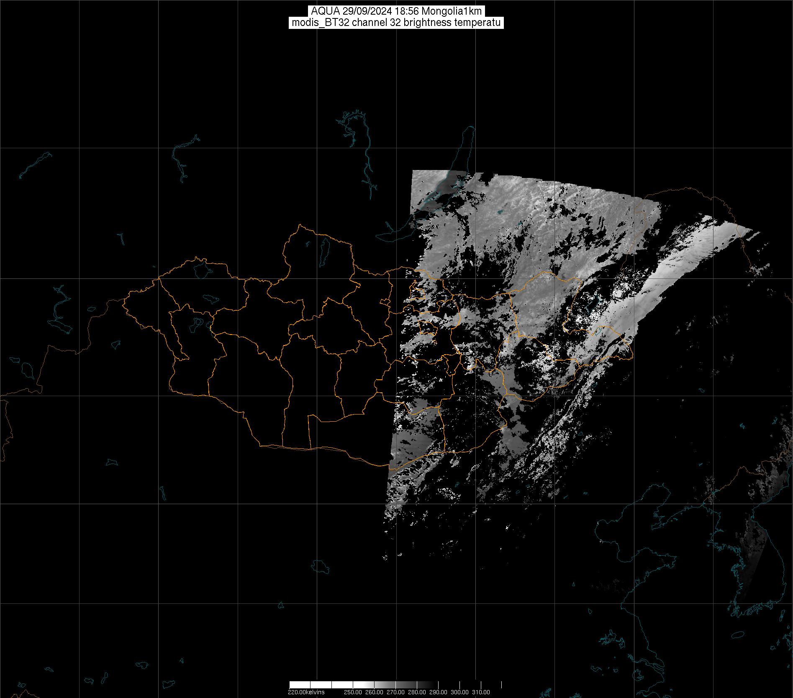Click the '300.00' colorbar label
Image resolution: width=793 pixels, height=698 pixels.
point(460,692)
